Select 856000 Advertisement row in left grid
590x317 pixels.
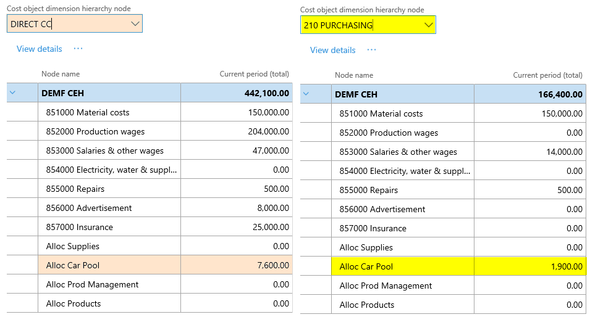tap(89, 208)
